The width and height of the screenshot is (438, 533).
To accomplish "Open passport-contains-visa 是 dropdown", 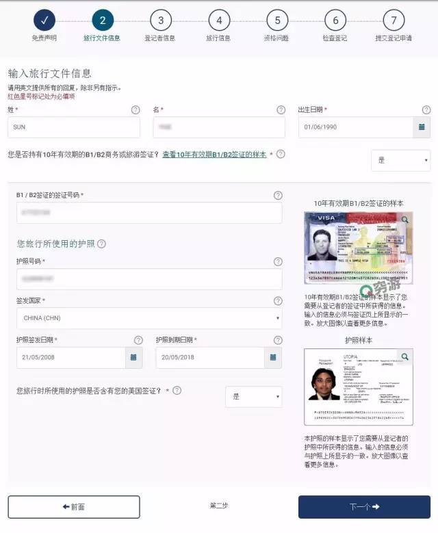I will pyautogui.click(x=253, y=397).
